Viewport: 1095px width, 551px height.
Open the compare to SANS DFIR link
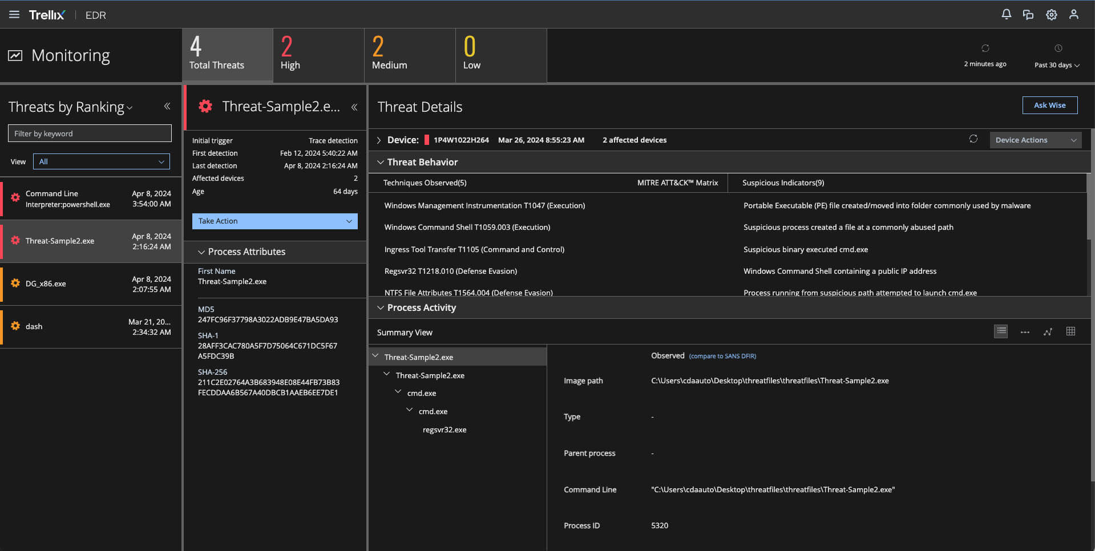[x=722, y=356]
